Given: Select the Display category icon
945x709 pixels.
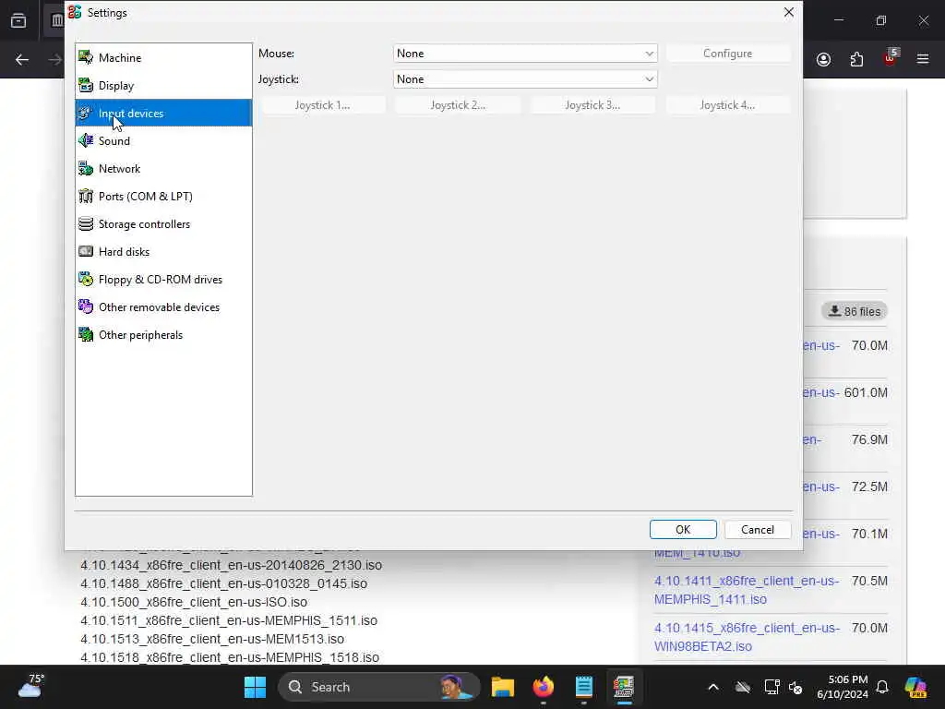Looking at the screenshot, I should pyautogui.click(x=86, y=85).
